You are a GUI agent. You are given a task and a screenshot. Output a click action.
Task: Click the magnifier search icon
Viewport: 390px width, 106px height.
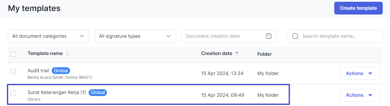coord(295,36)
